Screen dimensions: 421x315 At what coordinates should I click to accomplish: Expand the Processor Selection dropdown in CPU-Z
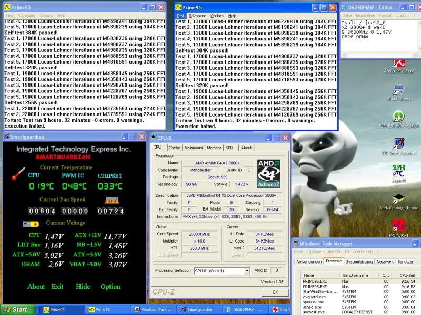tap(247, 271)
